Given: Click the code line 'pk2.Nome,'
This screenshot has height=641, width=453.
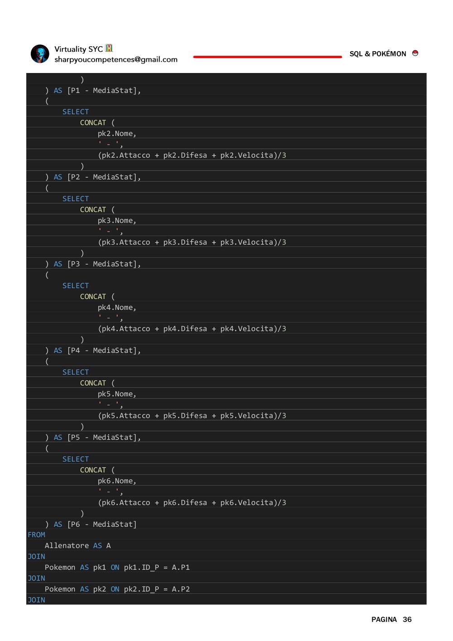Looking at the screenshot, I should pyautogui.click(x=117, y=133).
